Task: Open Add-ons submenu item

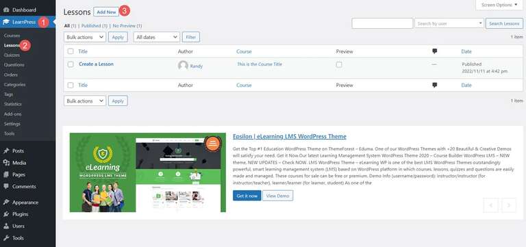Action: tap(13, 114)
